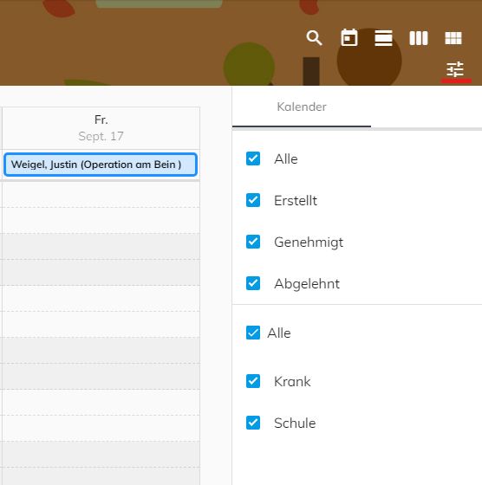The height and width of the screenshot is (485, 482).
Task: Uncheck the second Alle type checkbox
Action: [253, 333]
